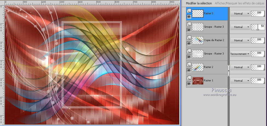Hide the Raster 2 layer
Viewport: 267px width, 126px height.
point(189,70)
